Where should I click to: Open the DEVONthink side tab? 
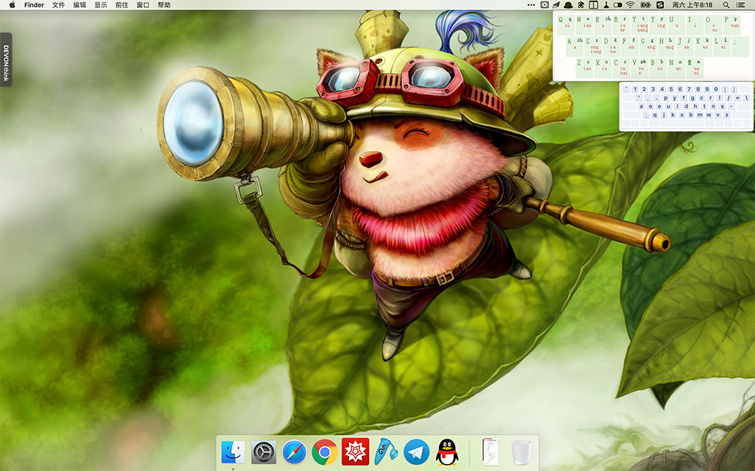click(x=6, y=59)
